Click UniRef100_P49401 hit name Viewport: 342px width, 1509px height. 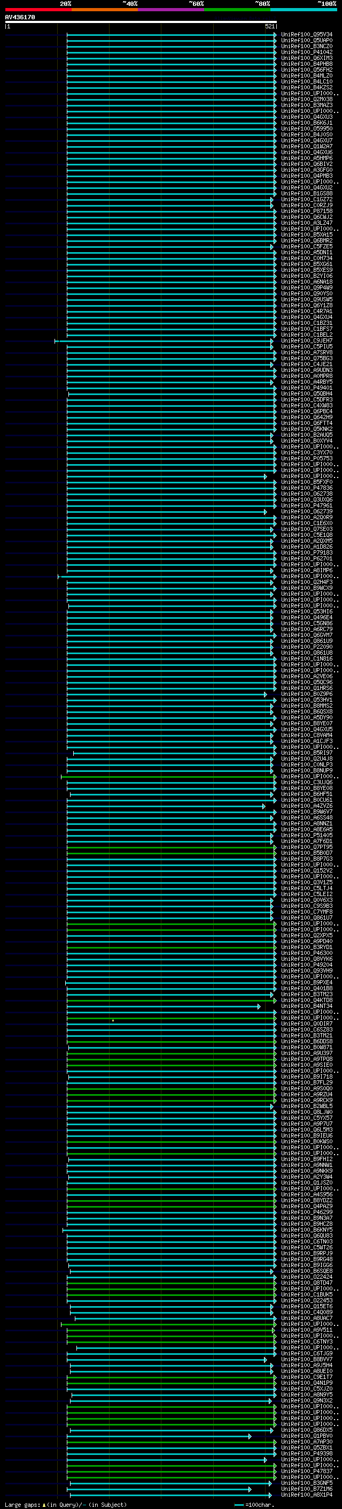[306, 388]
